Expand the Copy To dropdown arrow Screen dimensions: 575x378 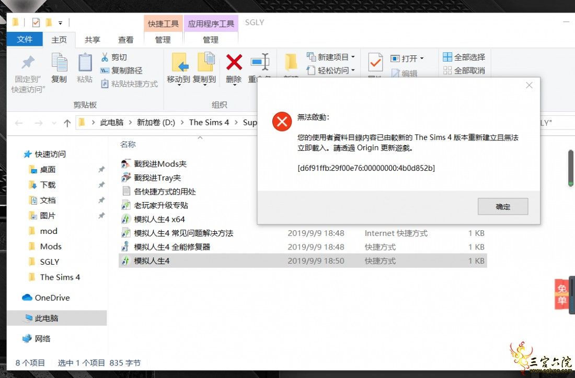click(205, 85)
